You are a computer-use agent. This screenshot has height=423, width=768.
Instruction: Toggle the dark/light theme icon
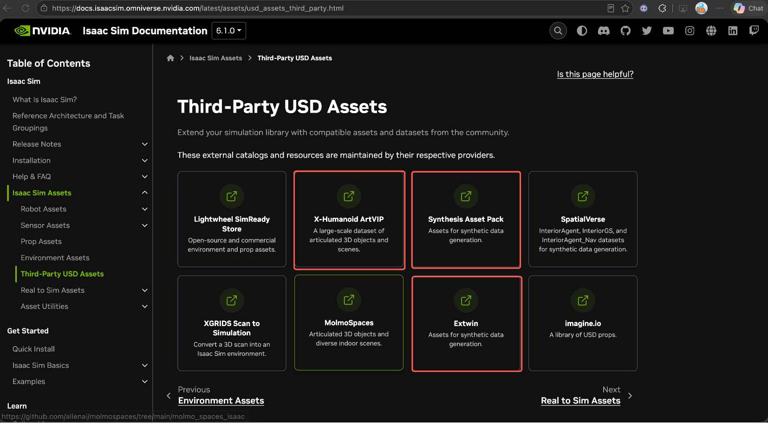pos(582,31)
